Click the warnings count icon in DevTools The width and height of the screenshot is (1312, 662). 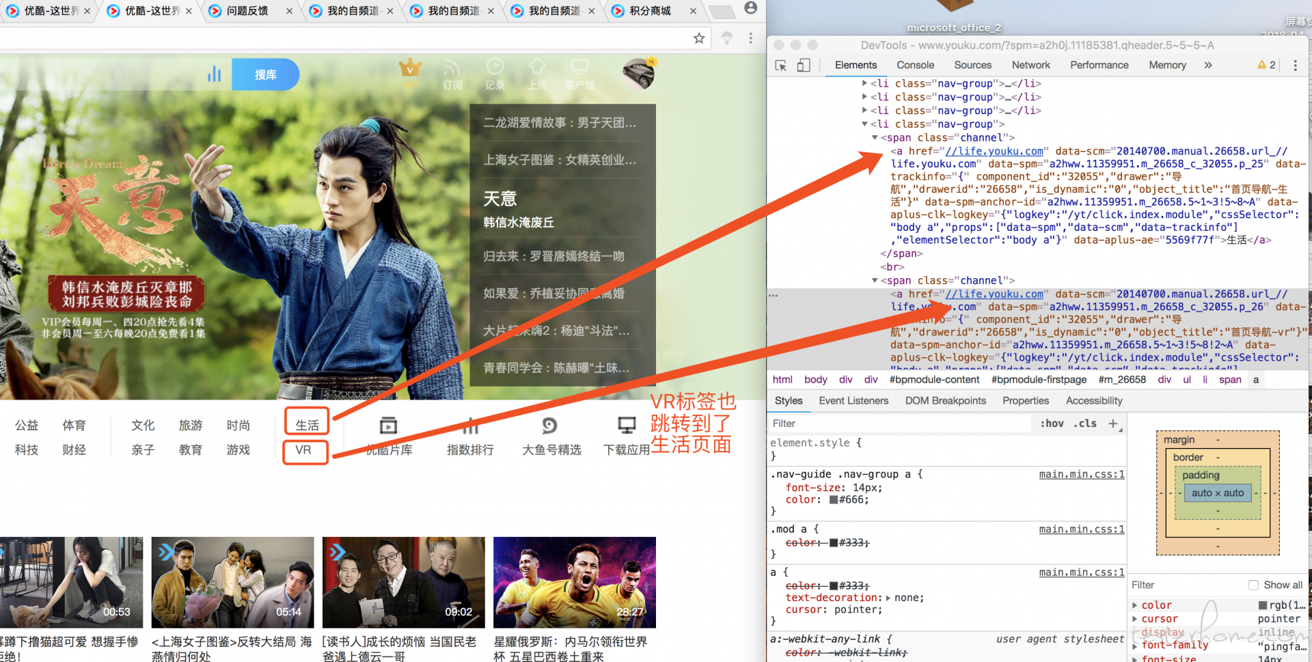coord(1266,65)
